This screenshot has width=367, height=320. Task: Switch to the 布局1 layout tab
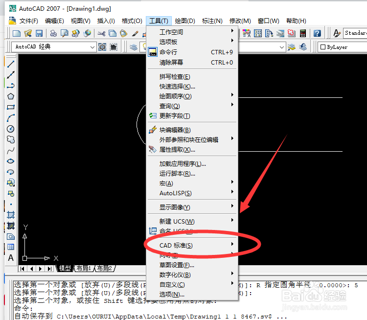pos(84,268)
